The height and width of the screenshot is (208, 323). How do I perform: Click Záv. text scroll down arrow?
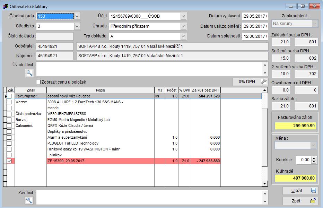[265, 201]
